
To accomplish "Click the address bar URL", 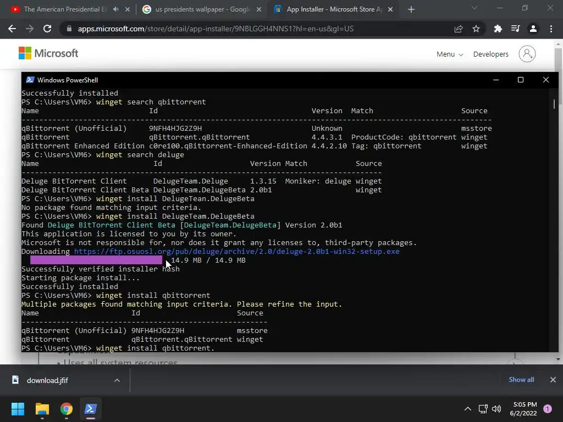I will 216,29.
